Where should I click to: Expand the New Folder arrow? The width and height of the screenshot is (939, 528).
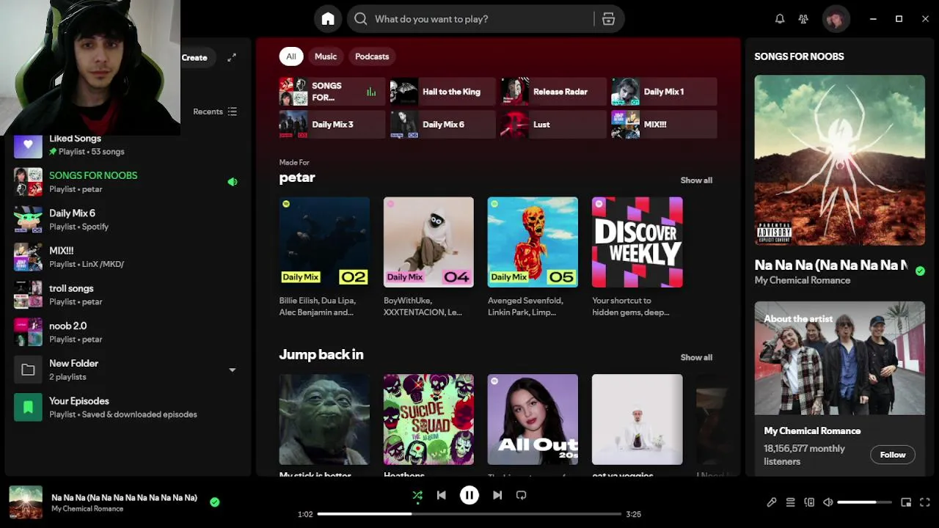[x=233, y=370]
